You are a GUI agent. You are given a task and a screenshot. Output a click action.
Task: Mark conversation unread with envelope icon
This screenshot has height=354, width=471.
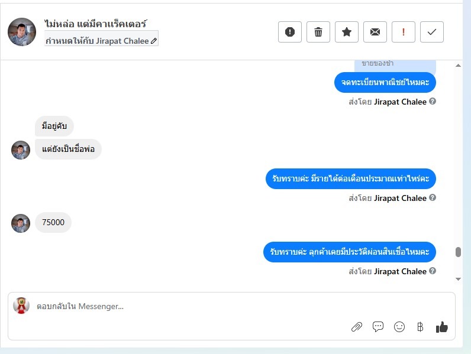(x=375, y=32)
